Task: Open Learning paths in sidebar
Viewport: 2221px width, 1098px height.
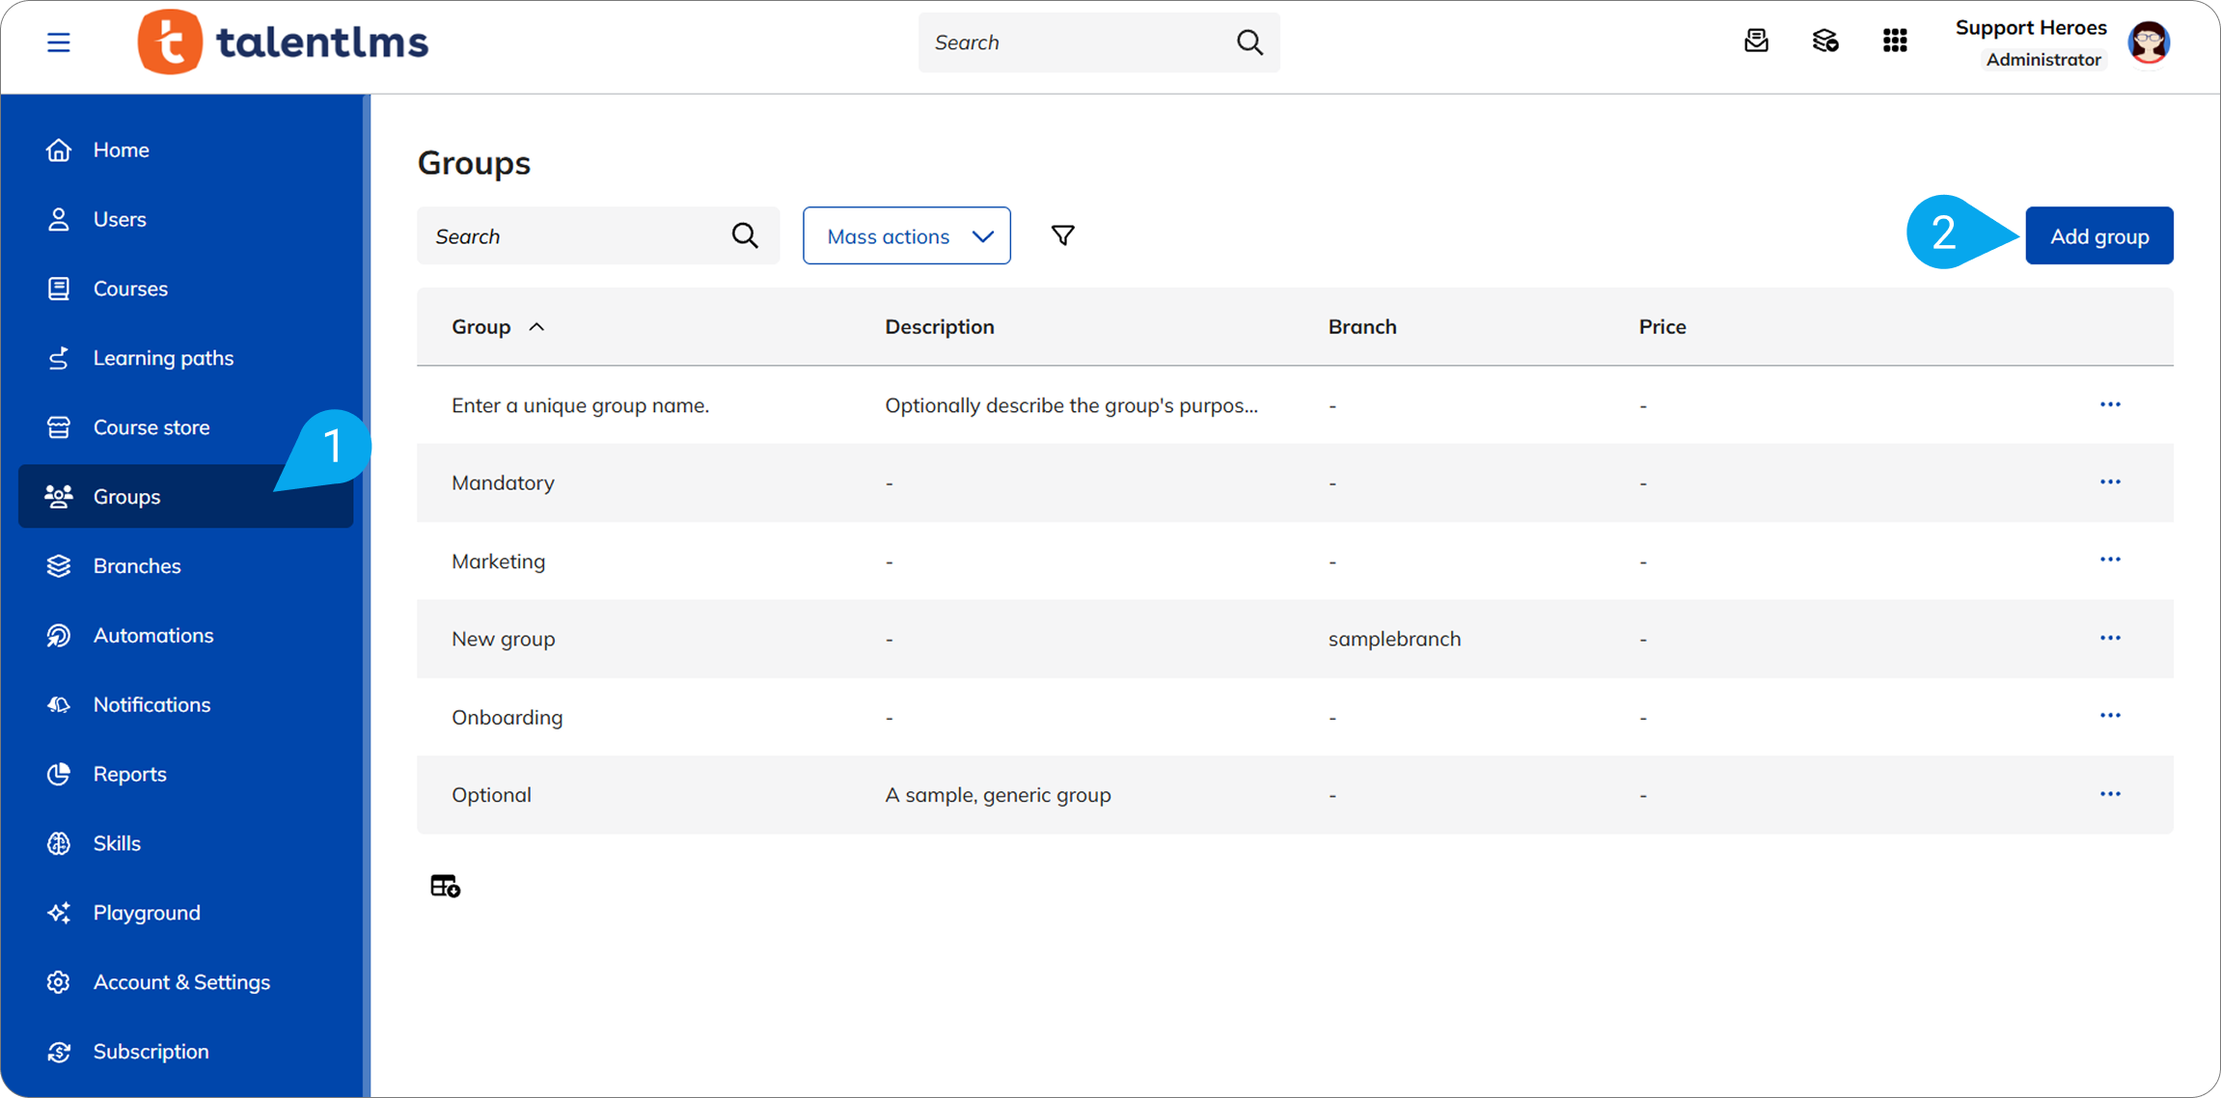Action: [185, 358]
